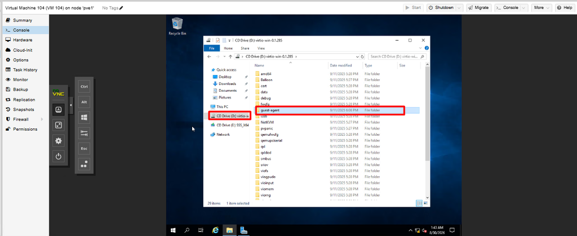This screenshot has height=236, width=577.
Task: Send Ctrl+Alt+Del from noVNC panel
Action: tap(84, 164)
